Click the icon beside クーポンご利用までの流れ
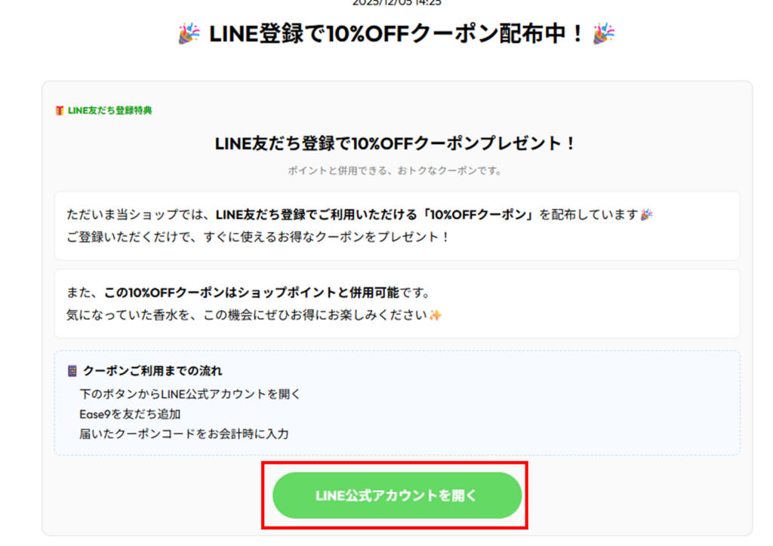 72,371
